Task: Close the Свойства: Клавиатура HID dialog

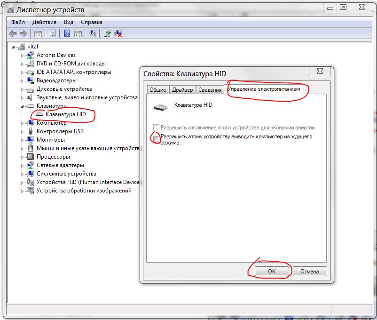Action: 320,71
